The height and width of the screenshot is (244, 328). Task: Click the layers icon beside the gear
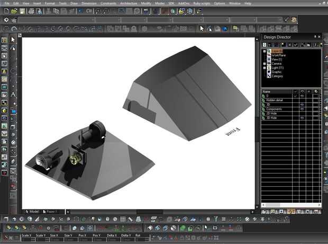click(x=14, y=20)
